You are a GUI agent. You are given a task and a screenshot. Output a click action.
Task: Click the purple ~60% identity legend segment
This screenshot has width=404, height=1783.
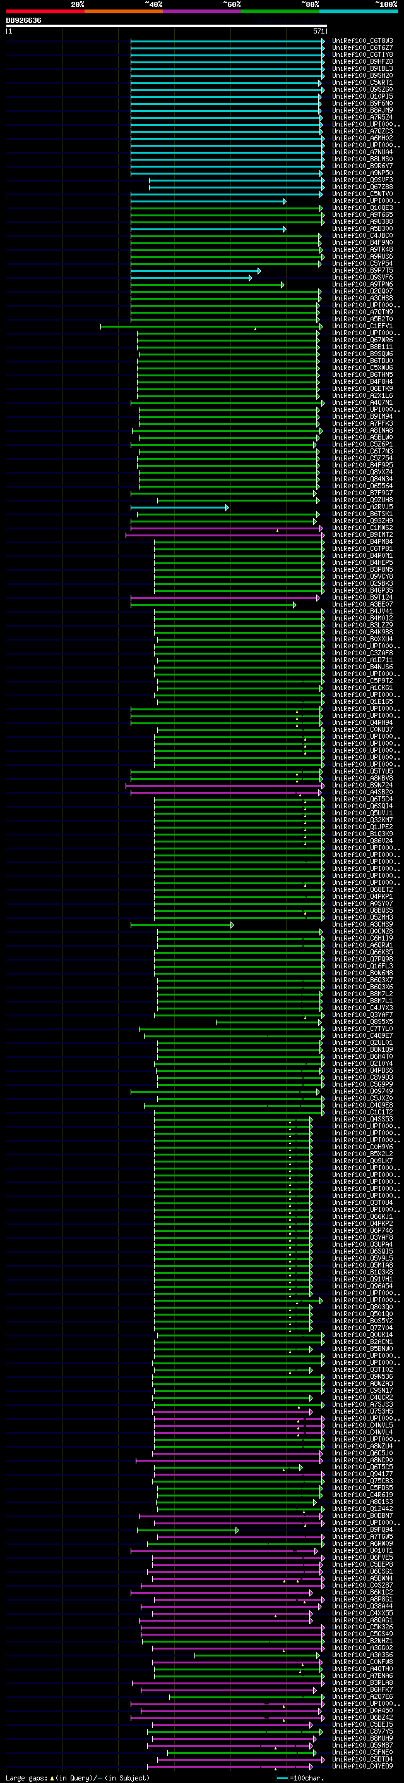tap(203, 11)
